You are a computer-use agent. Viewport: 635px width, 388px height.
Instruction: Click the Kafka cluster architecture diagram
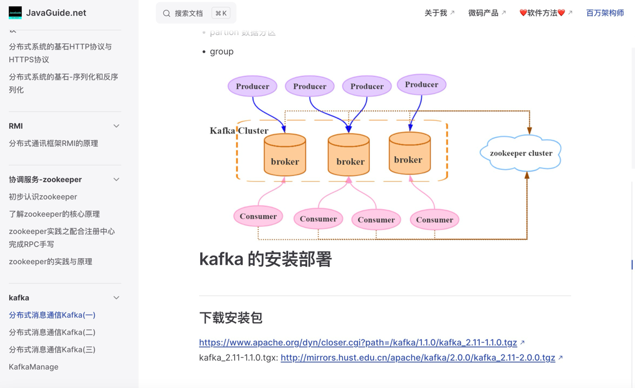(385, 157)
